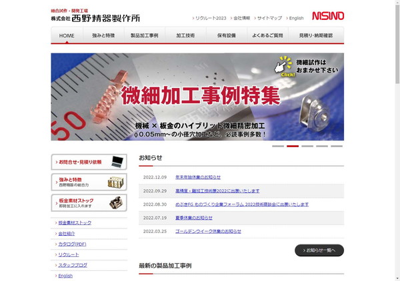Open the 強みと特徴 navigation tab

[x=103, y=35]
